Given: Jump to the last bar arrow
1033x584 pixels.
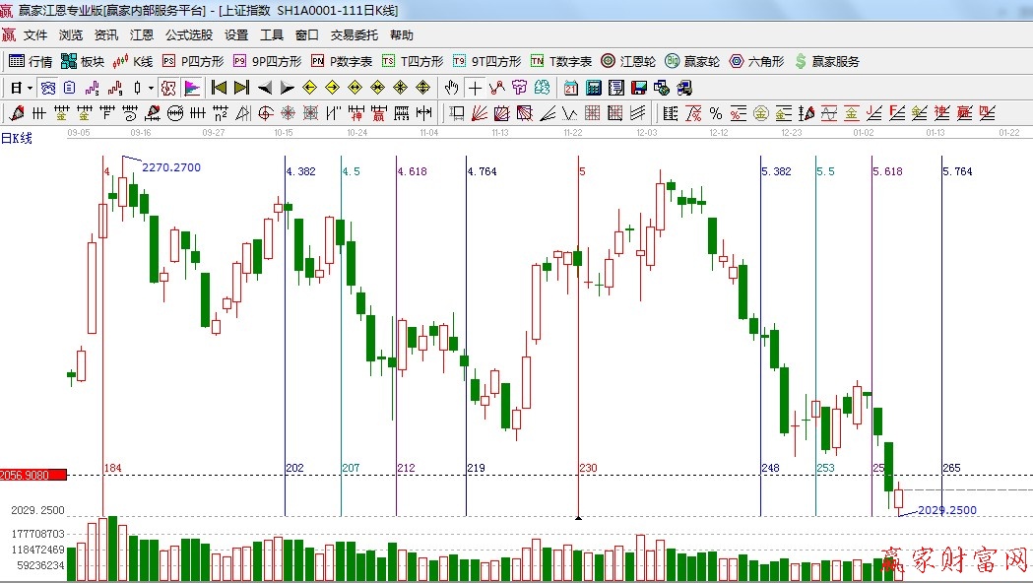Looking at the screenshot, I should (x=241, y=88).
